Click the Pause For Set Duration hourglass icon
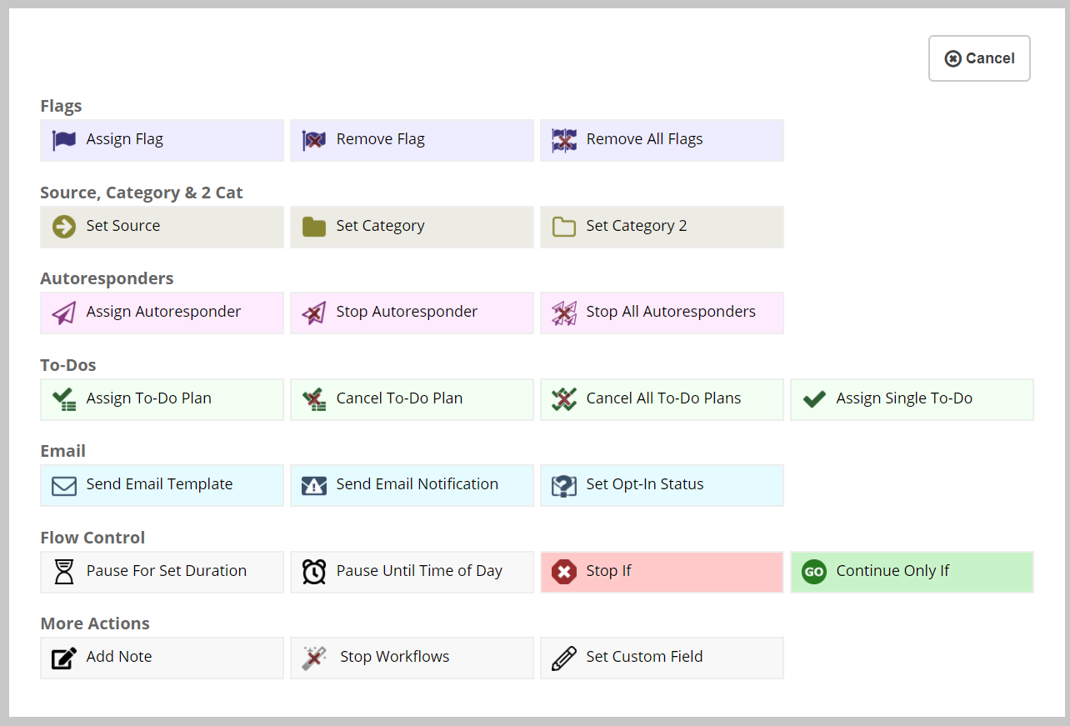 coord(64,571)
